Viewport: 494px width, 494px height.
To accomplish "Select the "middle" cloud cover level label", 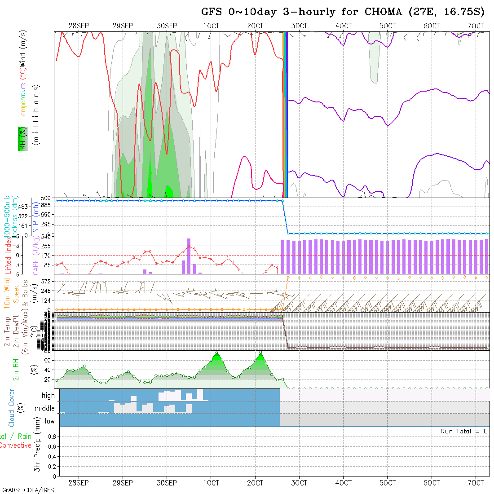I will (45, 409).
